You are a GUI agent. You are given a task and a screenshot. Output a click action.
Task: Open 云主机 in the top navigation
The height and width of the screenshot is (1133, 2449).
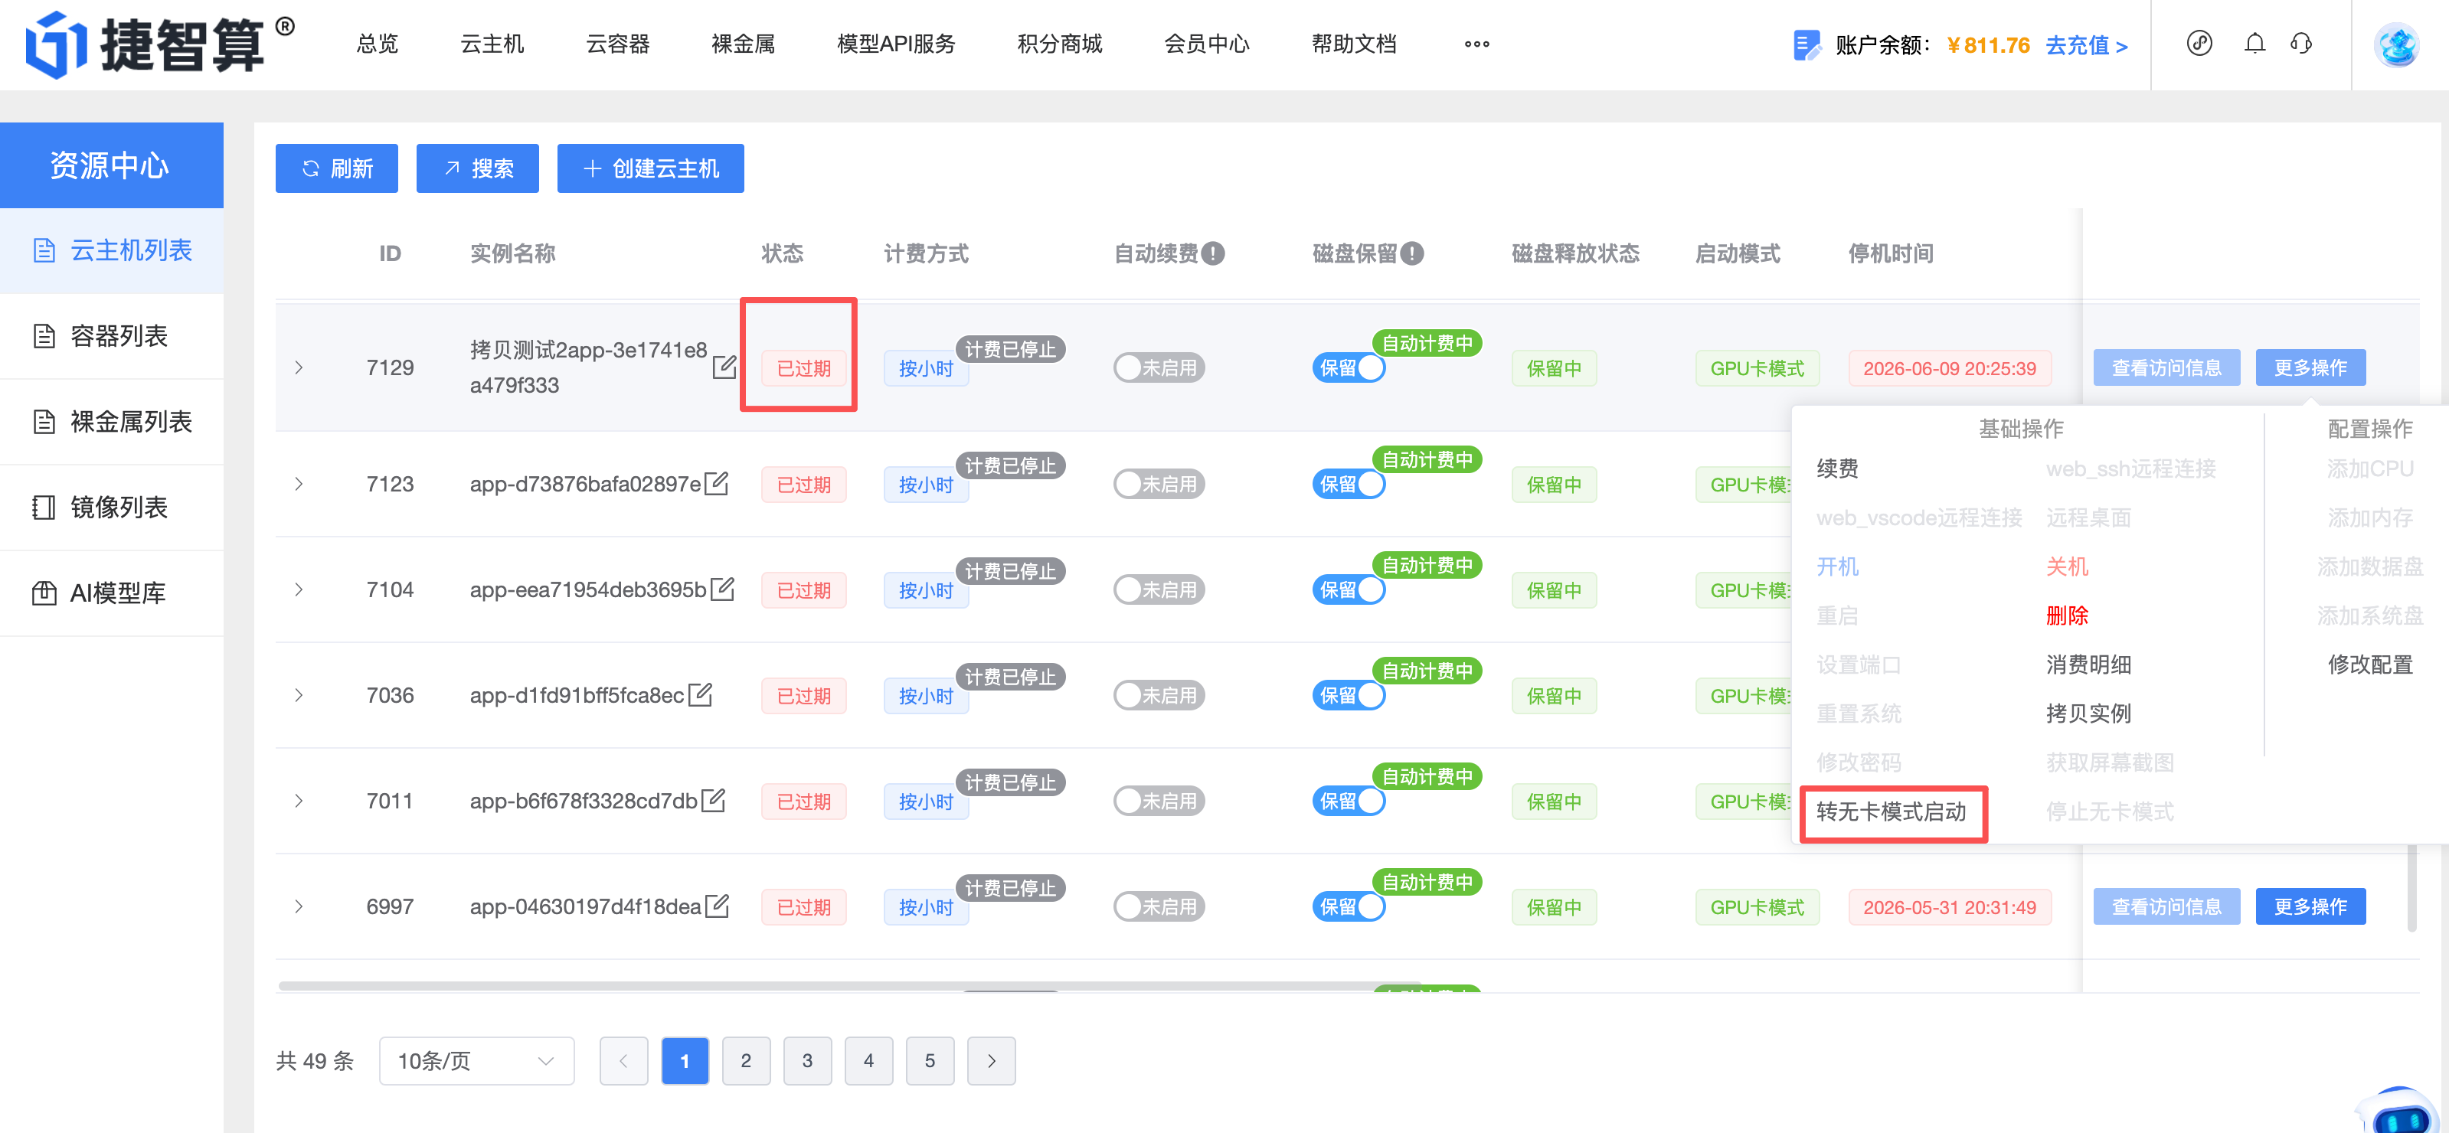click(x=492, y=44)
